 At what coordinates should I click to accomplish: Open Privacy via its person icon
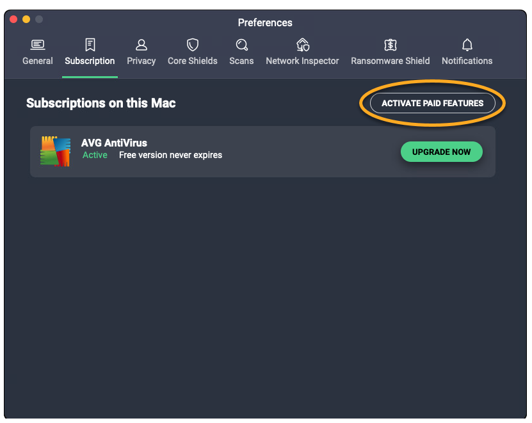tap(141, 45)
